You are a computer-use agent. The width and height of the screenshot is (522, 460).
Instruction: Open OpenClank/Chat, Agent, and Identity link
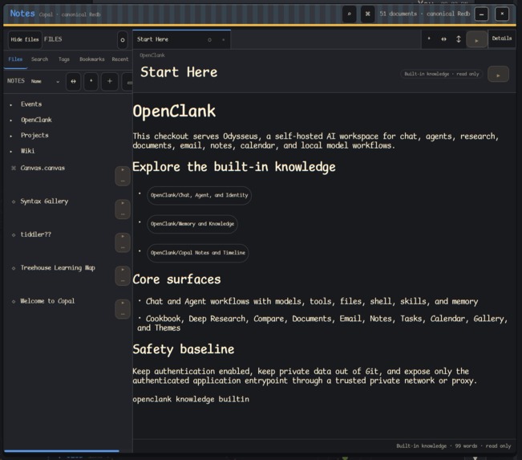(199, 195)
